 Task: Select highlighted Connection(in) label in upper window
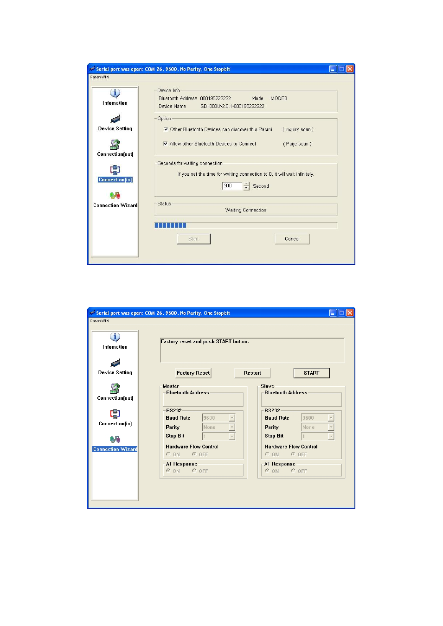(115, 179)
